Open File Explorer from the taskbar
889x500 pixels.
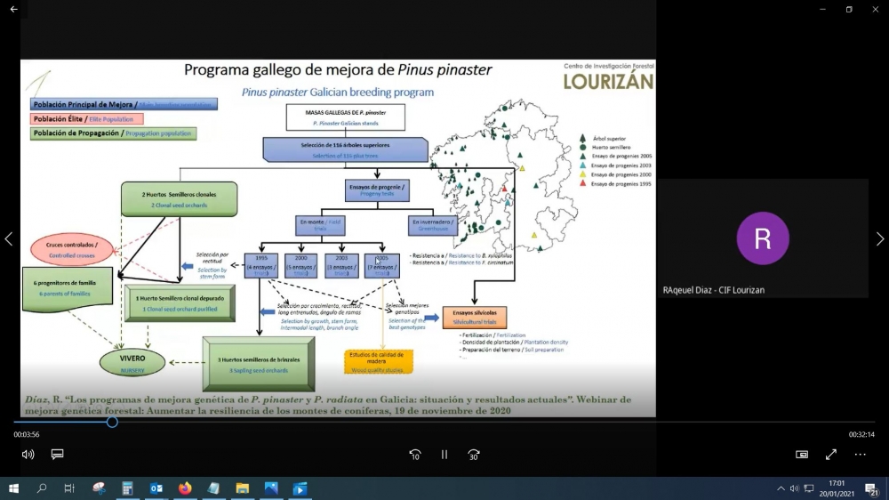click(242, 488)
